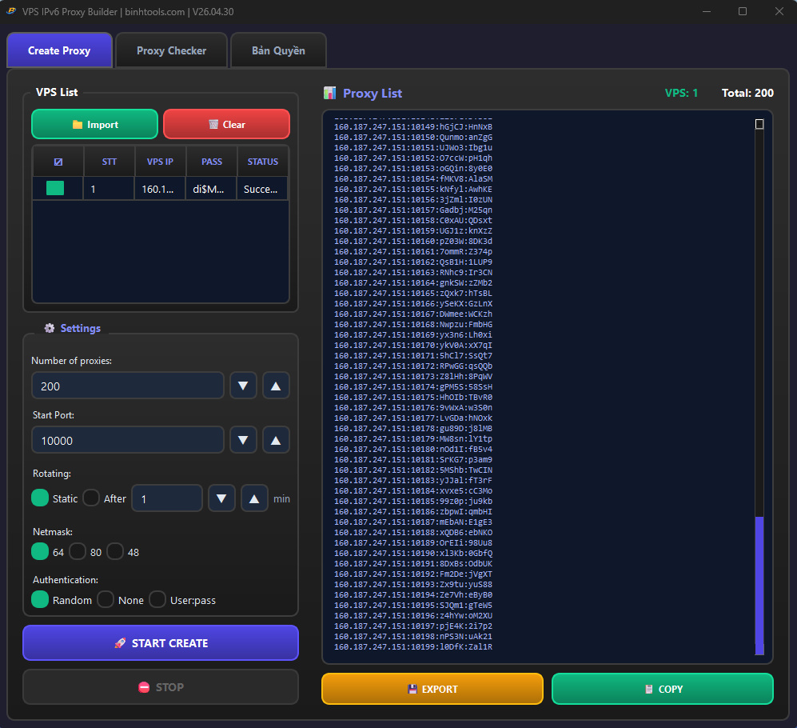797x728 pixels.
Task: Click proxy line with port 10188
Action: pyautogui.click(x=413, y=533)
